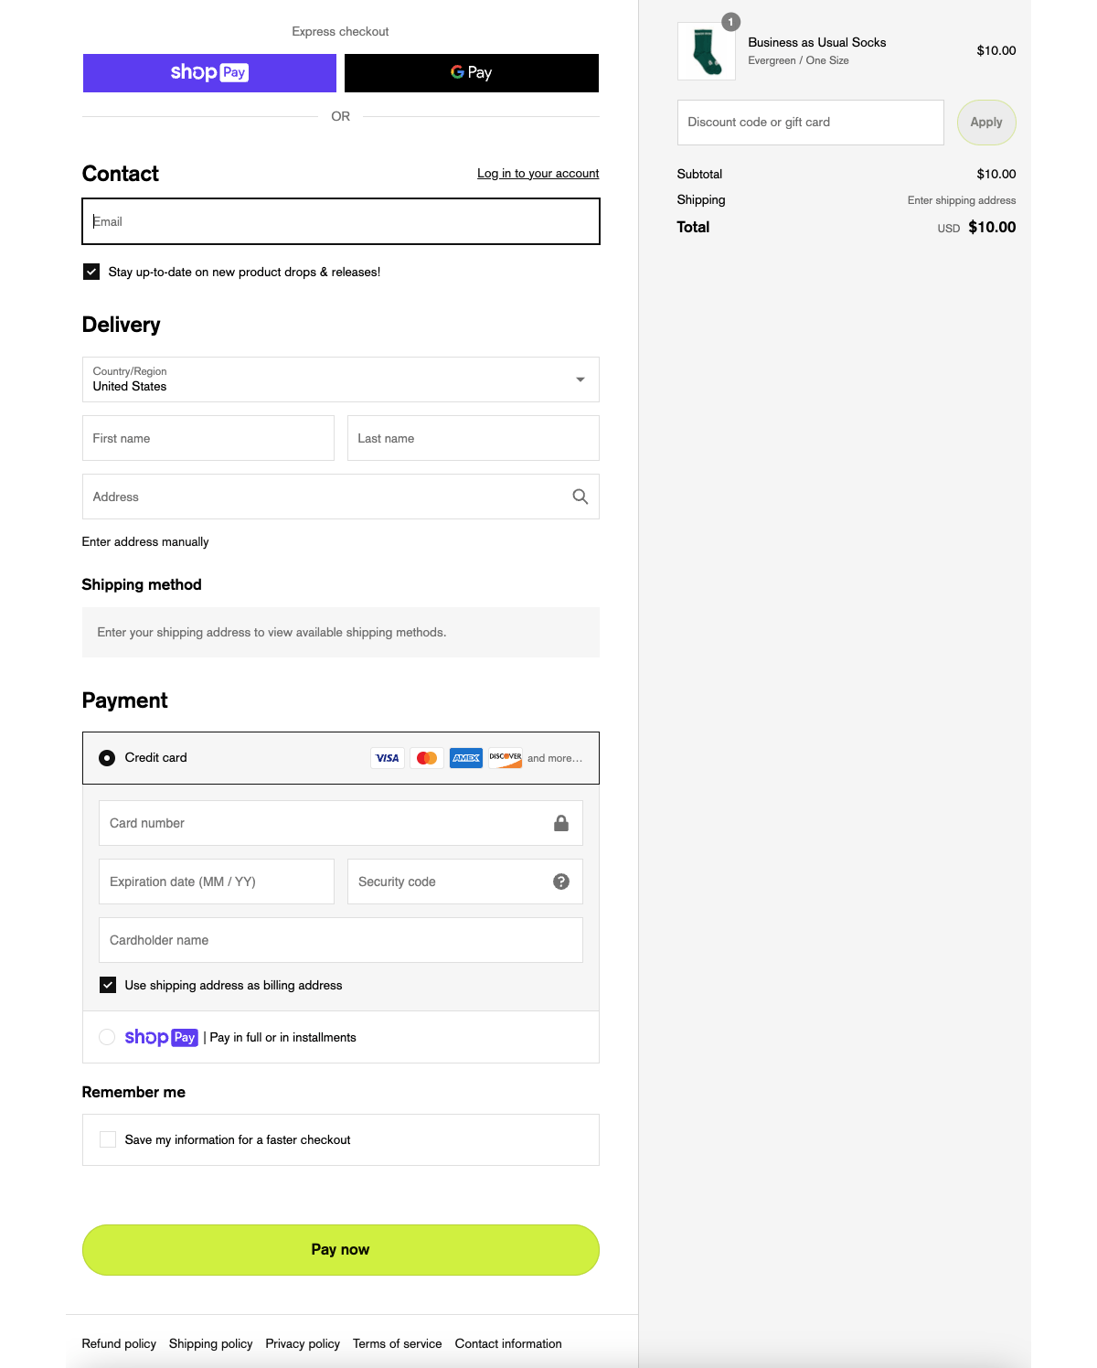Screen dimensions: 1097x1368
Task: Click the Business as Usual Socks thumbnail
Action: coord(706,52)
